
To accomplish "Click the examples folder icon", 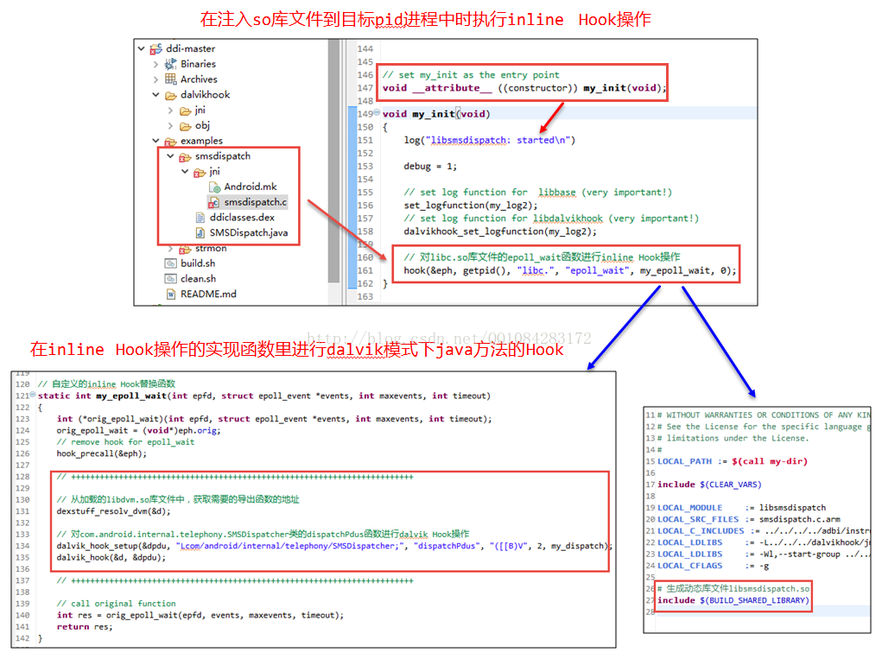I will coord(170,141).
